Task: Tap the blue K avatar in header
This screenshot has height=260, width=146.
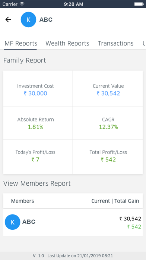Action: pyautogui.click(x=28, y=19)
